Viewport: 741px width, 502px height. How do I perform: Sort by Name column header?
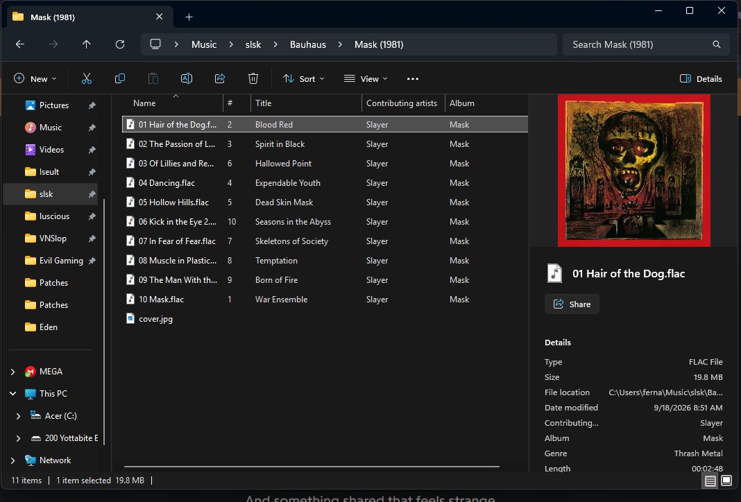[173, 103]
